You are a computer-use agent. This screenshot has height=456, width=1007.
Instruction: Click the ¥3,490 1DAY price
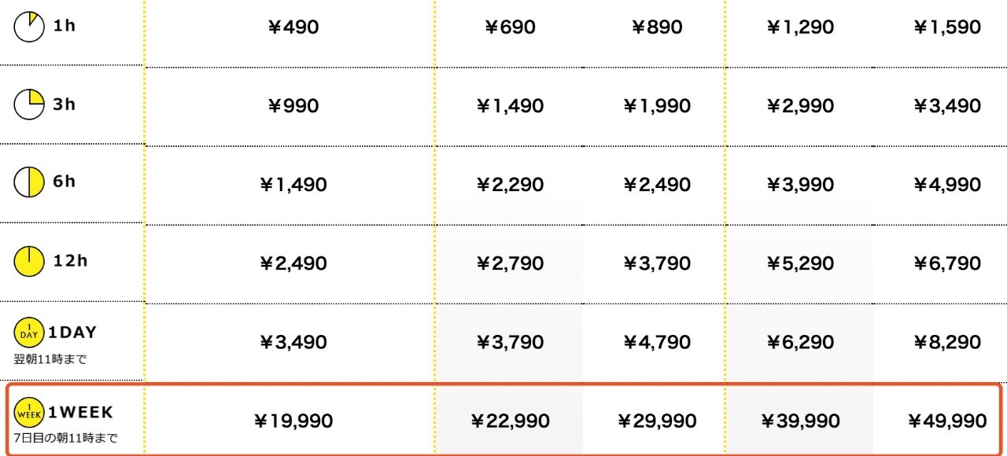pos(293,342)
